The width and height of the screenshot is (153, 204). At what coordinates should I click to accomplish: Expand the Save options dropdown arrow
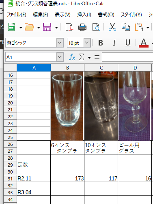coord(56,28)
